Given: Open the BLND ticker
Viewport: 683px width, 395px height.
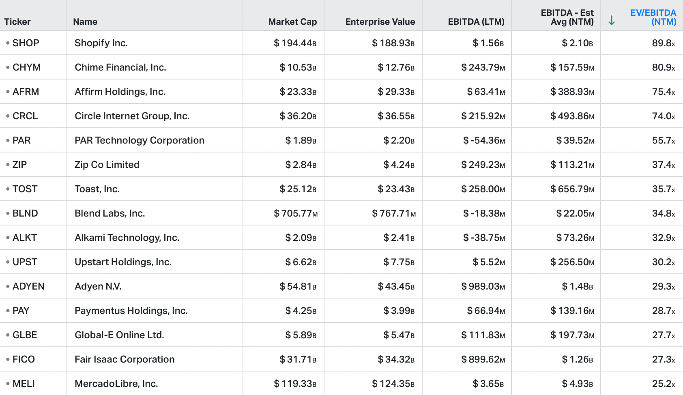Looking at the screenshot, I should (25, 213).
